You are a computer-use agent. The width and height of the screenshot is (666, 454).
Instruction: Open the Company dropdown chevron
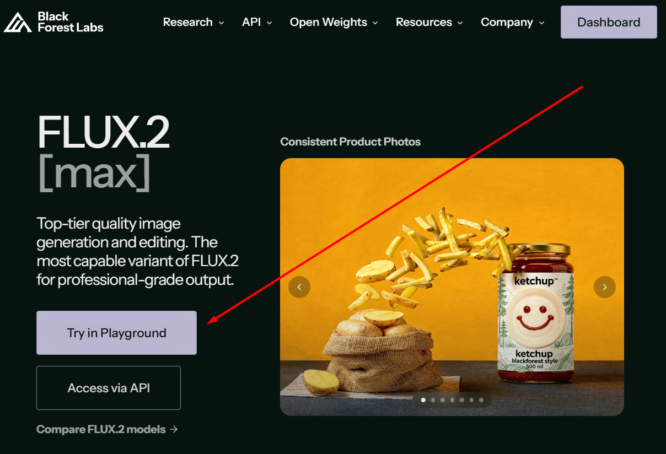click(541, 23)
